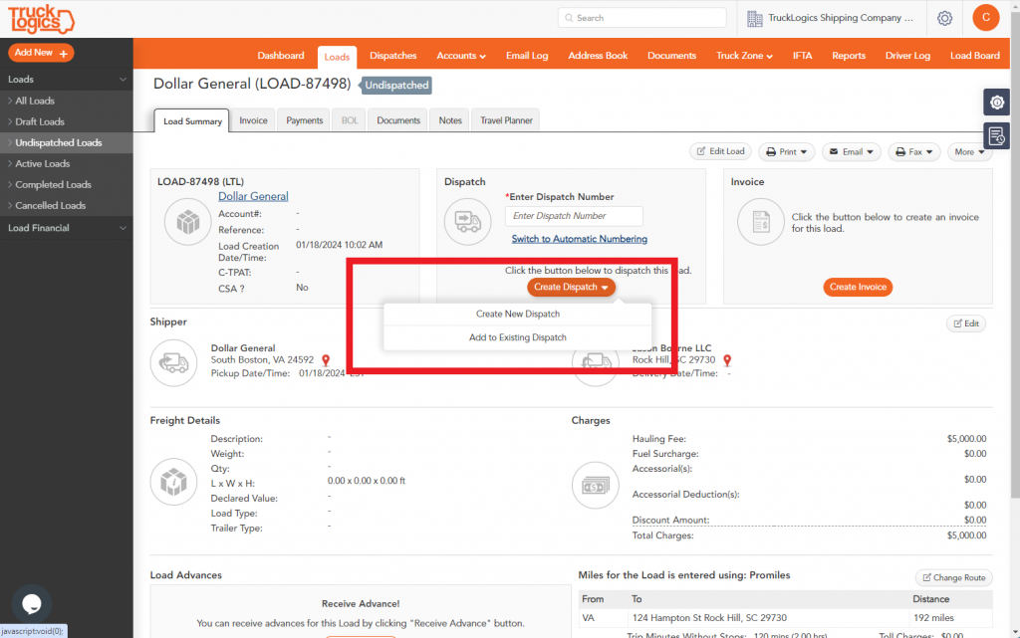
Task: Click the company building icon
Action: (x=755, y=19)
